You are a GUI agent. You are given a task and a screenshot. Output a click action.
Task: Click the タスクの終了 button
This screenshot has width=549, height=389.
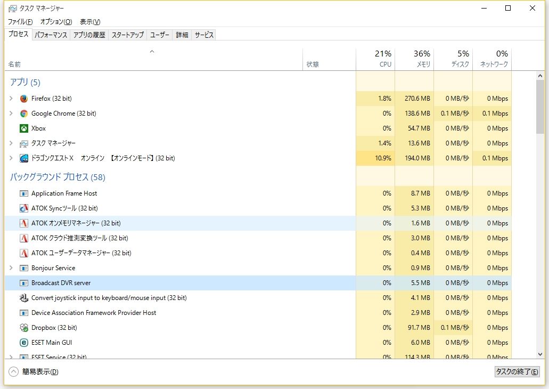pyautogui.click(x=517, y=372)
